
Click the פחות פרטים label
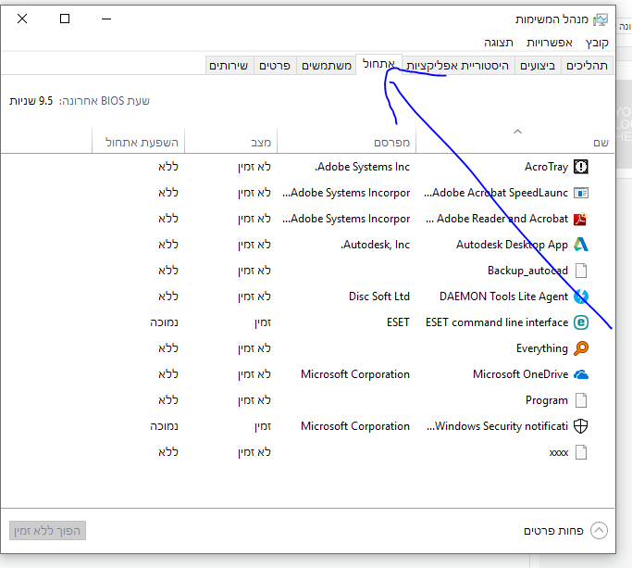click(x=553, y=531)
